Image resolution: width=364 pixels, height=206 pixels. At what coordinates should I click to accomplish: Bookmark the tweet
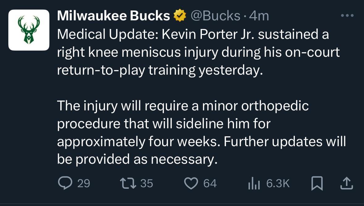click(x=316, y=183)
